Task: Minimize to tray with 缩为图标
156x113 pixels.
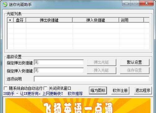Action: pyautogui.click(x=98, y=90)
